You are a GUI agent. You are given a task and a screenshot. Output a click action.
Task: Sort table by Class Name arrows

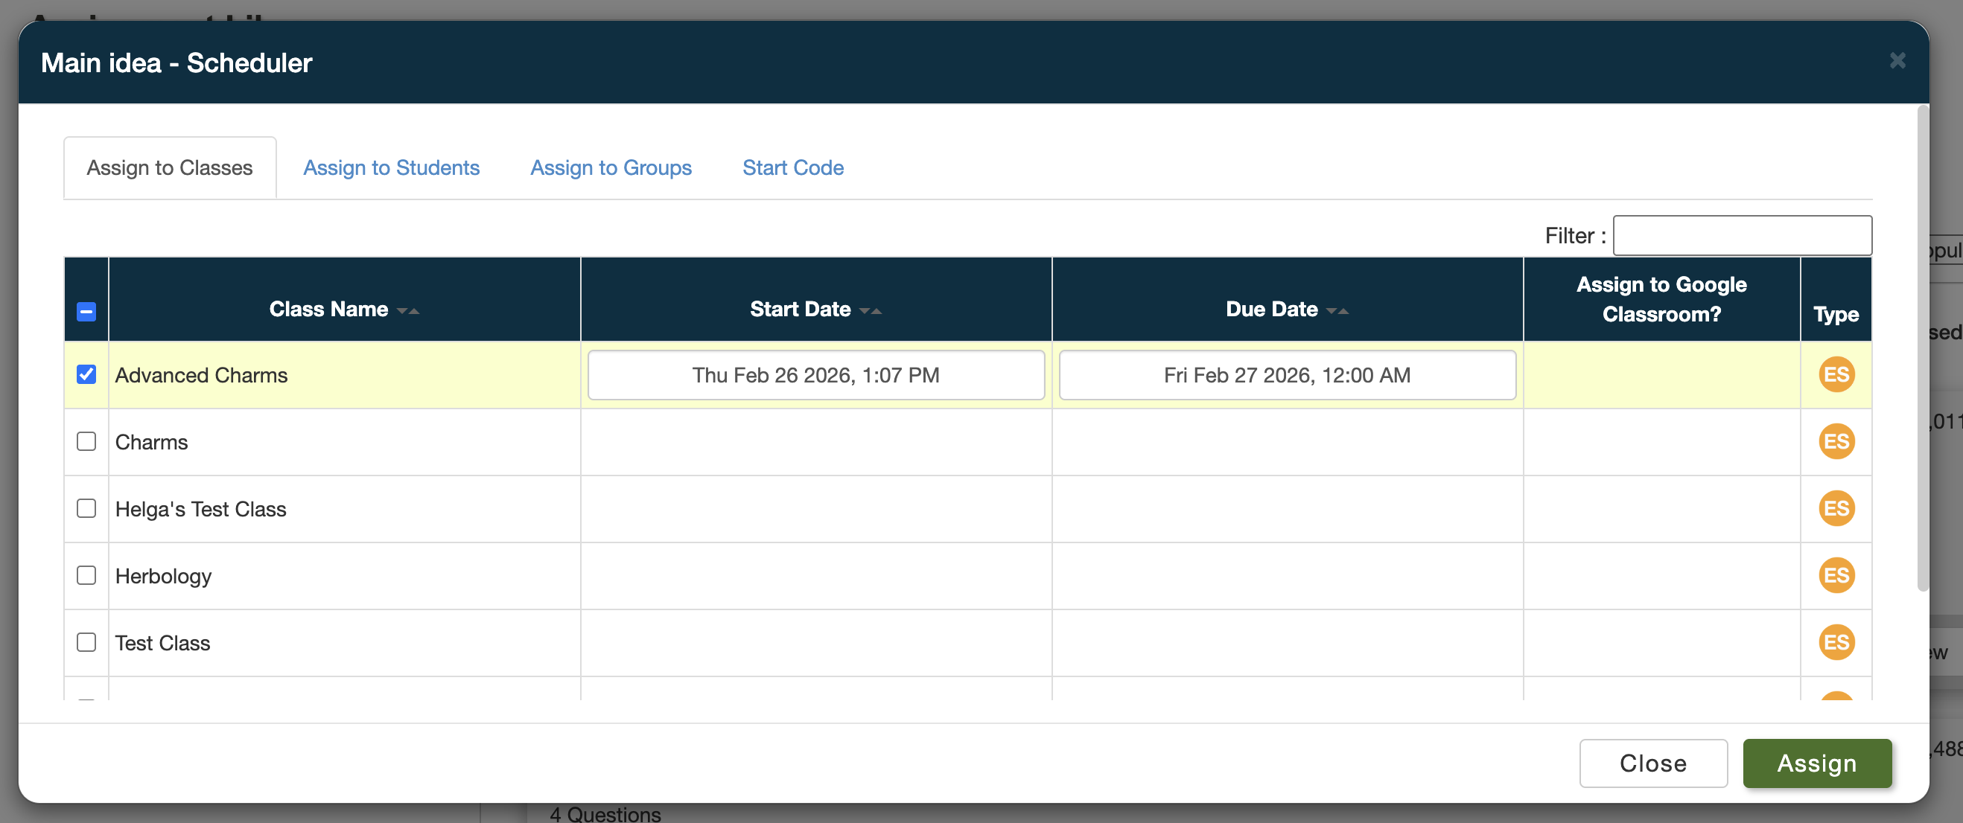(408, 310)
